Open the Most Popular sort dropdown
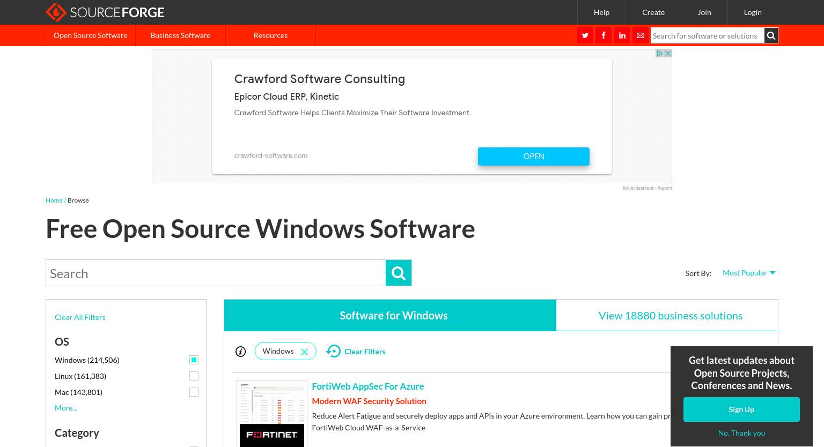This screenshot has height=447, width=824. tap(749, 273)
